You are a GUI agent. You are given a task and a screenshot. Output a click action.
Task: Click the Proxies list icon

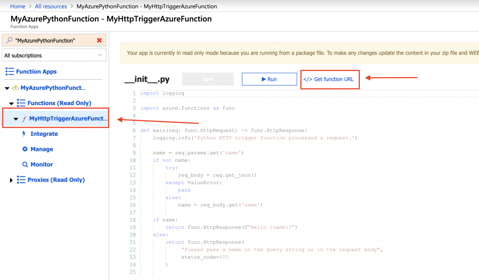[21, 180]
